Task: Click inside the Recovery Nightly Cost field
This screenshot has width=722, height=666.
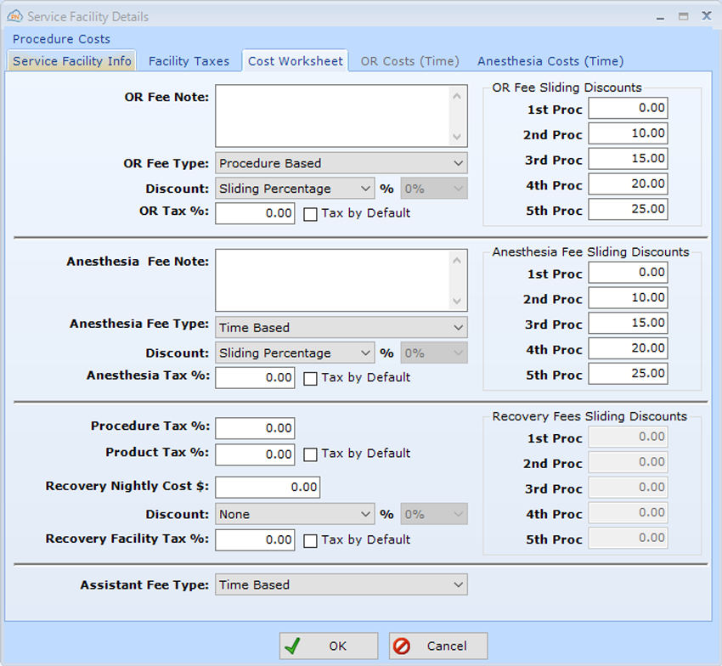Action: (x=268, y=487)
